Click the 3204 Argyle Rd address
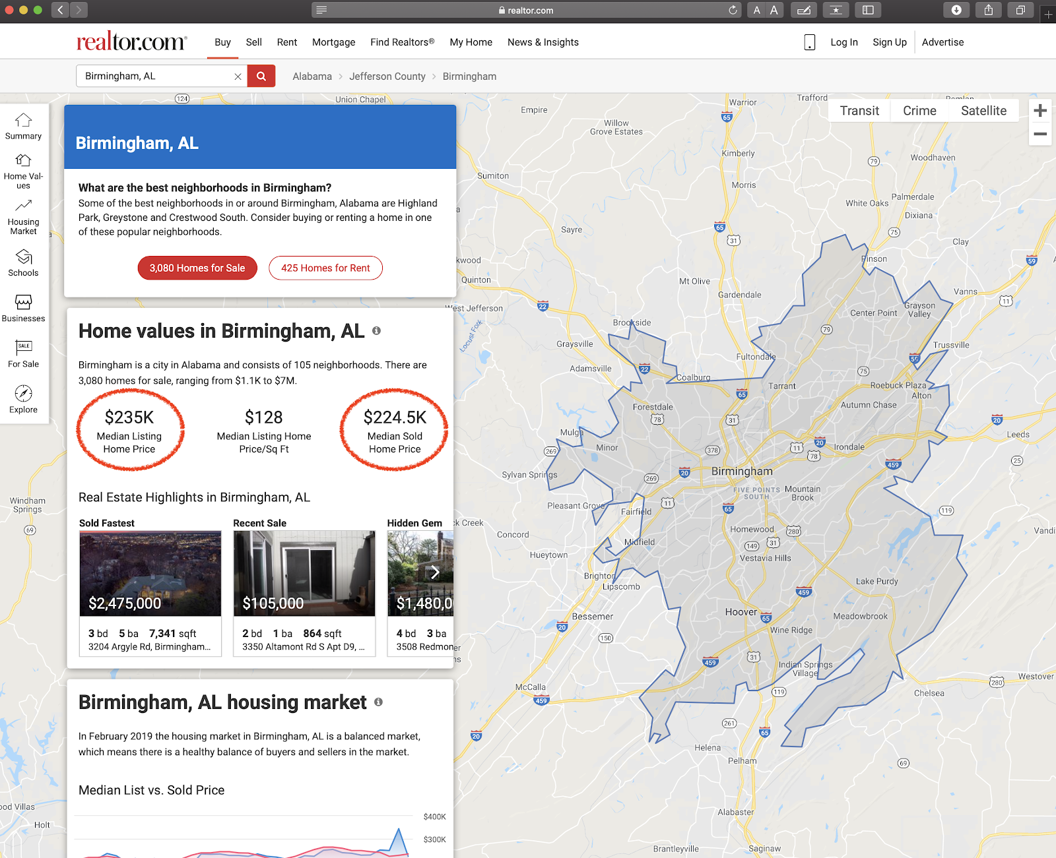1056x858 pixels. coord(150,647)
